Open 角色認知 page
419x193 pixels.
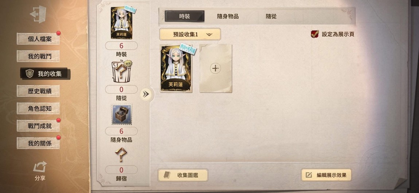pos(38,109)
